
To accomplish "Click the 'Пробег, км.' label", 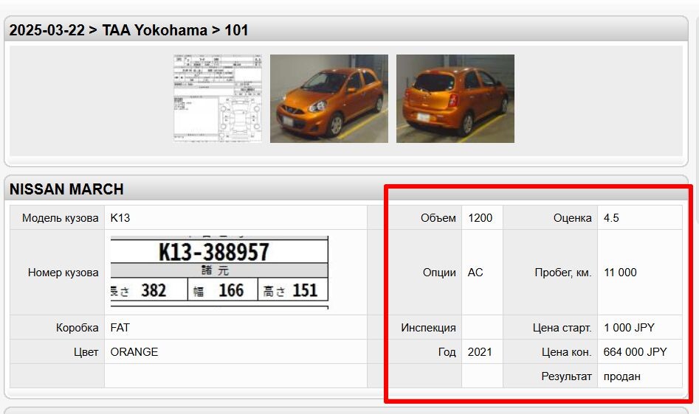I will point(563,273).
